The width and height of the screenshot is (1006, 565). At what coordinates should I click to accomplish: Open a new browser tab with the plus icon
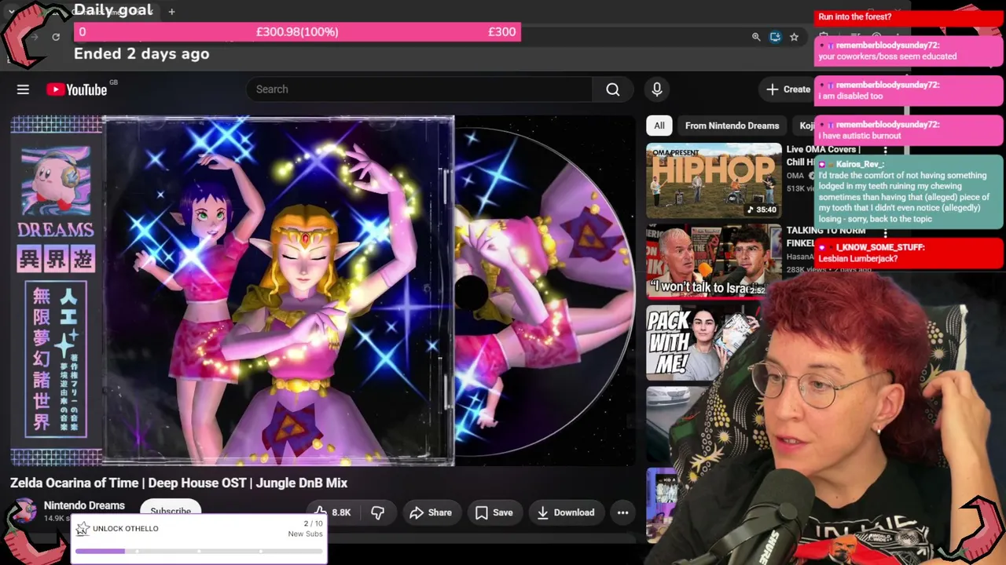coord(171,11)
